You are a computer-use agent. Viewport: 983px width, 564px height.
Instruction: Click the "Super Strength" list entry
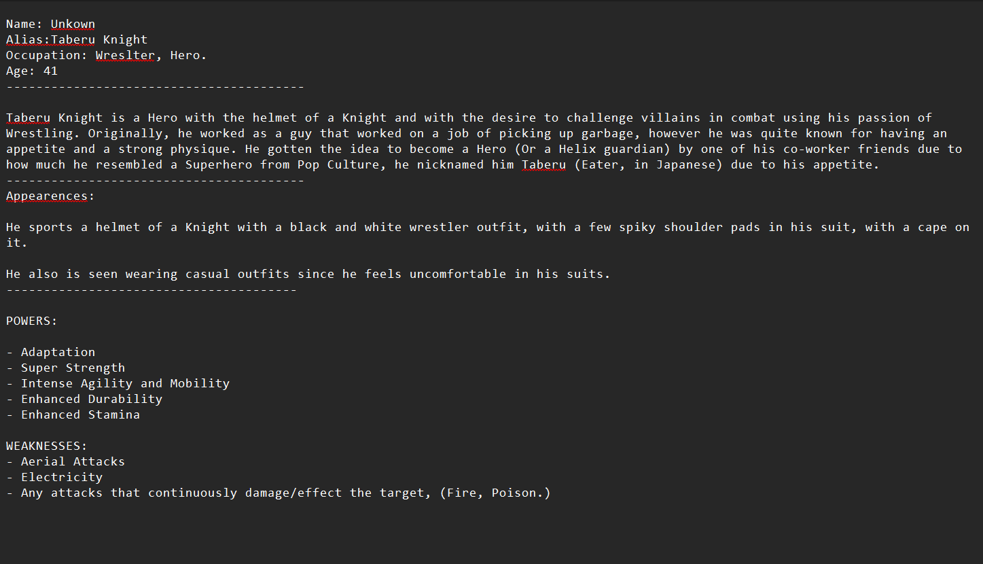point(73,368)
